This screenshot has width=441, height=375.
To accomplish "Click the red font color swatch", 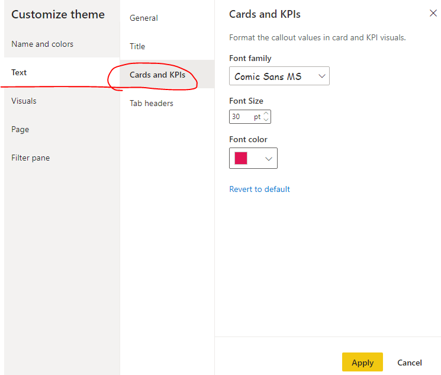I will [241, 158].
